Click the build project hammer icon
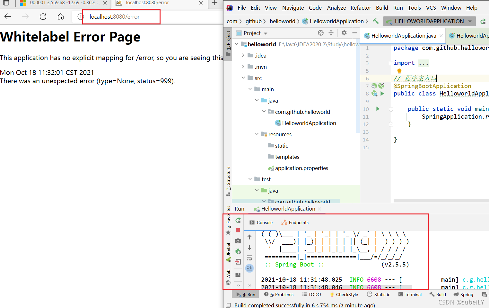The width and height of the screenshot is (489, 308). (376, 21)
